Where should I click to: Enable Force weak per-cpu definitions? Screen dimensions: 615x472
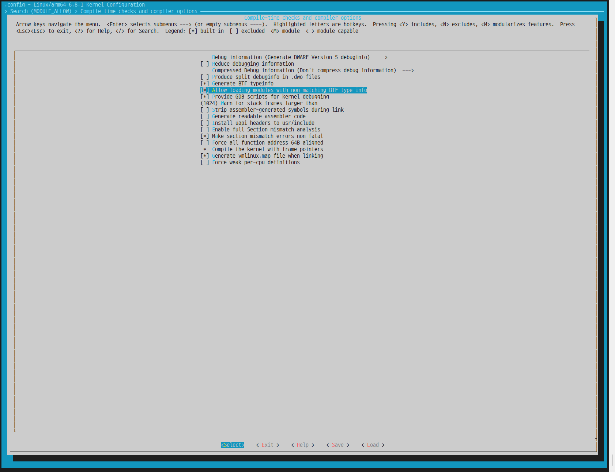(250, 162)
